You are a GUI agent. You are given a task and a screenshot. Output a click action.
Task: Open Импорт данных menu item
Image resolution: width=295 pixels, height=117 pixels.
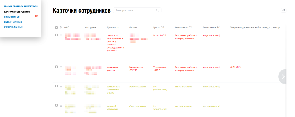[x=13, y=22]
